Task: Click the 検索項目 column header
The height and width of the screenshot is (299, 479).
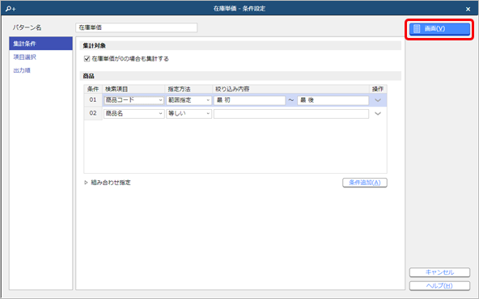Action: point(134,89)
